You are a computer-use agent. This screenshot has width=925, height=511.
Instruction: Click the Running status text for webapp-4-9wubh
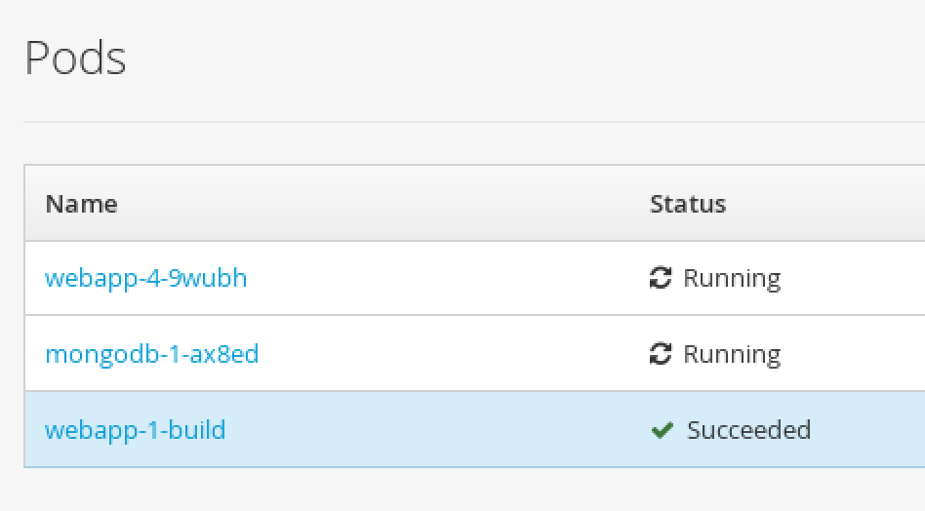click(732, 278)
